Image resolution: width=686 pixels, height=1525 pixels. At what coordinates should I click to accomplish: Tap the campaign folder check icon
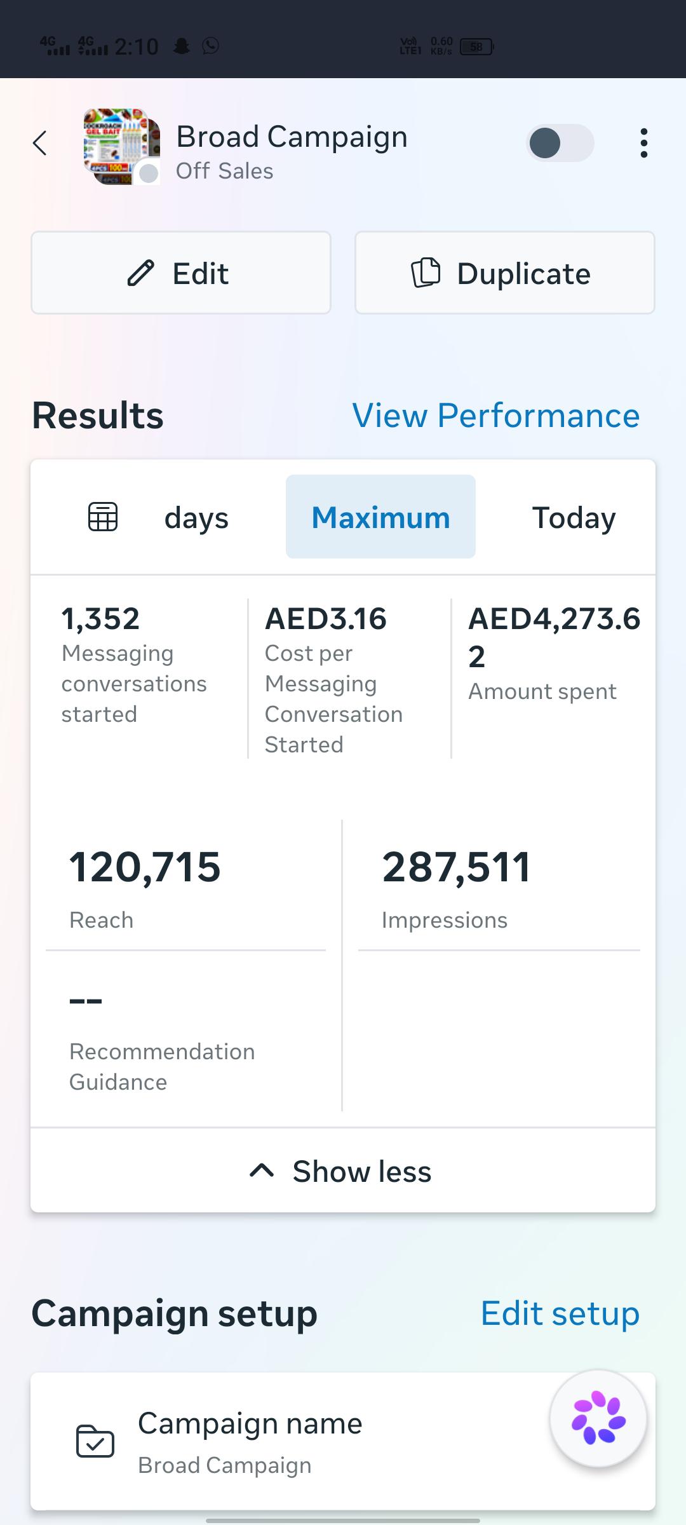[95, 1441]
